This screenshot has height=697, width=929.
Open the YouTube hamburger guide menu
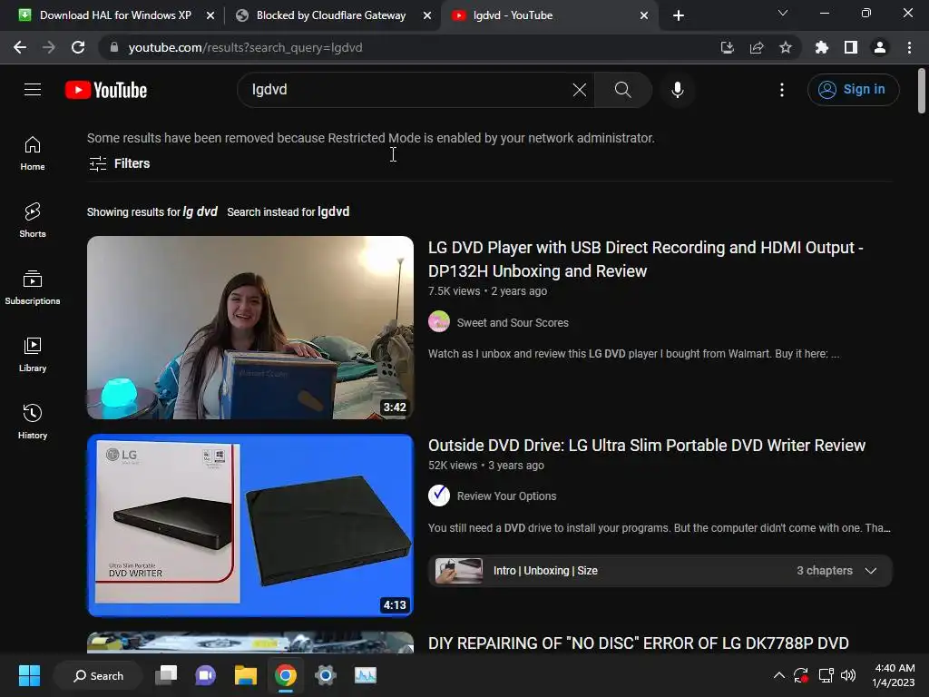tap(33, 90)
